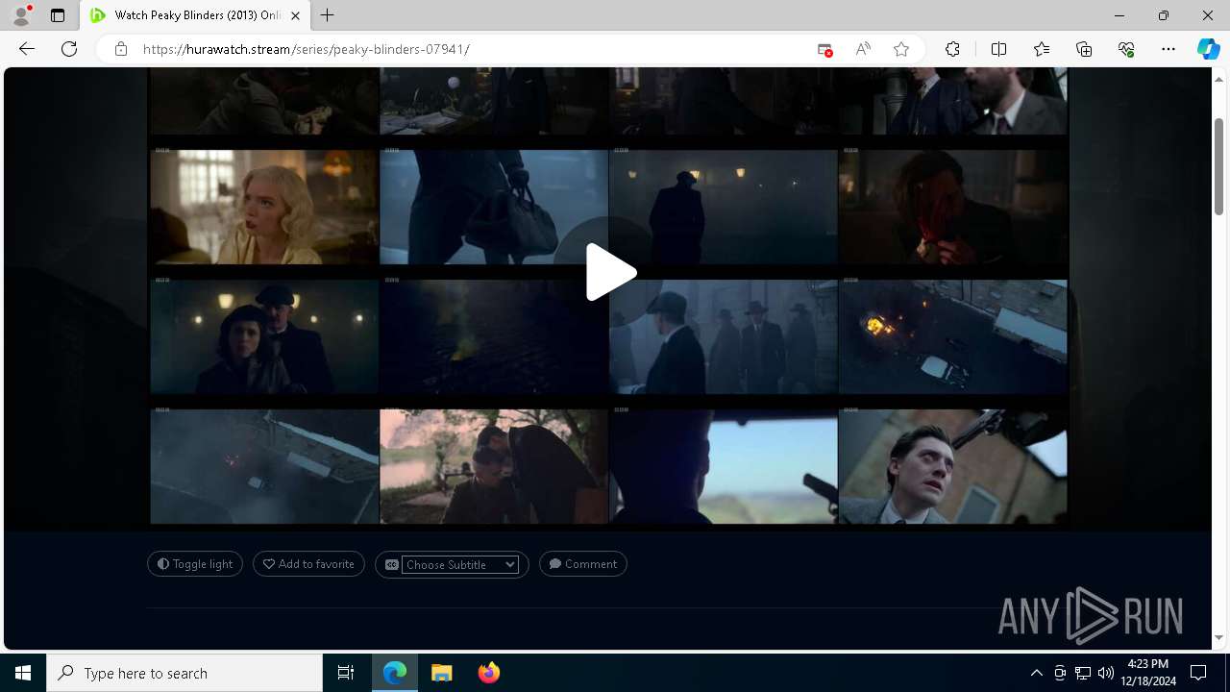The width and height of the screenshot is (1230, 692).
Task: Open the clock and calendar
Action: click(1147, 673)
